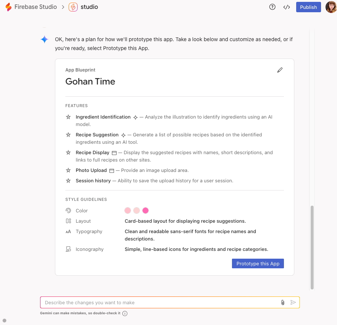Screen dimensions: 337x325
Task: Click the Firebase Studio flame logo
Action: tap(9, 7)
